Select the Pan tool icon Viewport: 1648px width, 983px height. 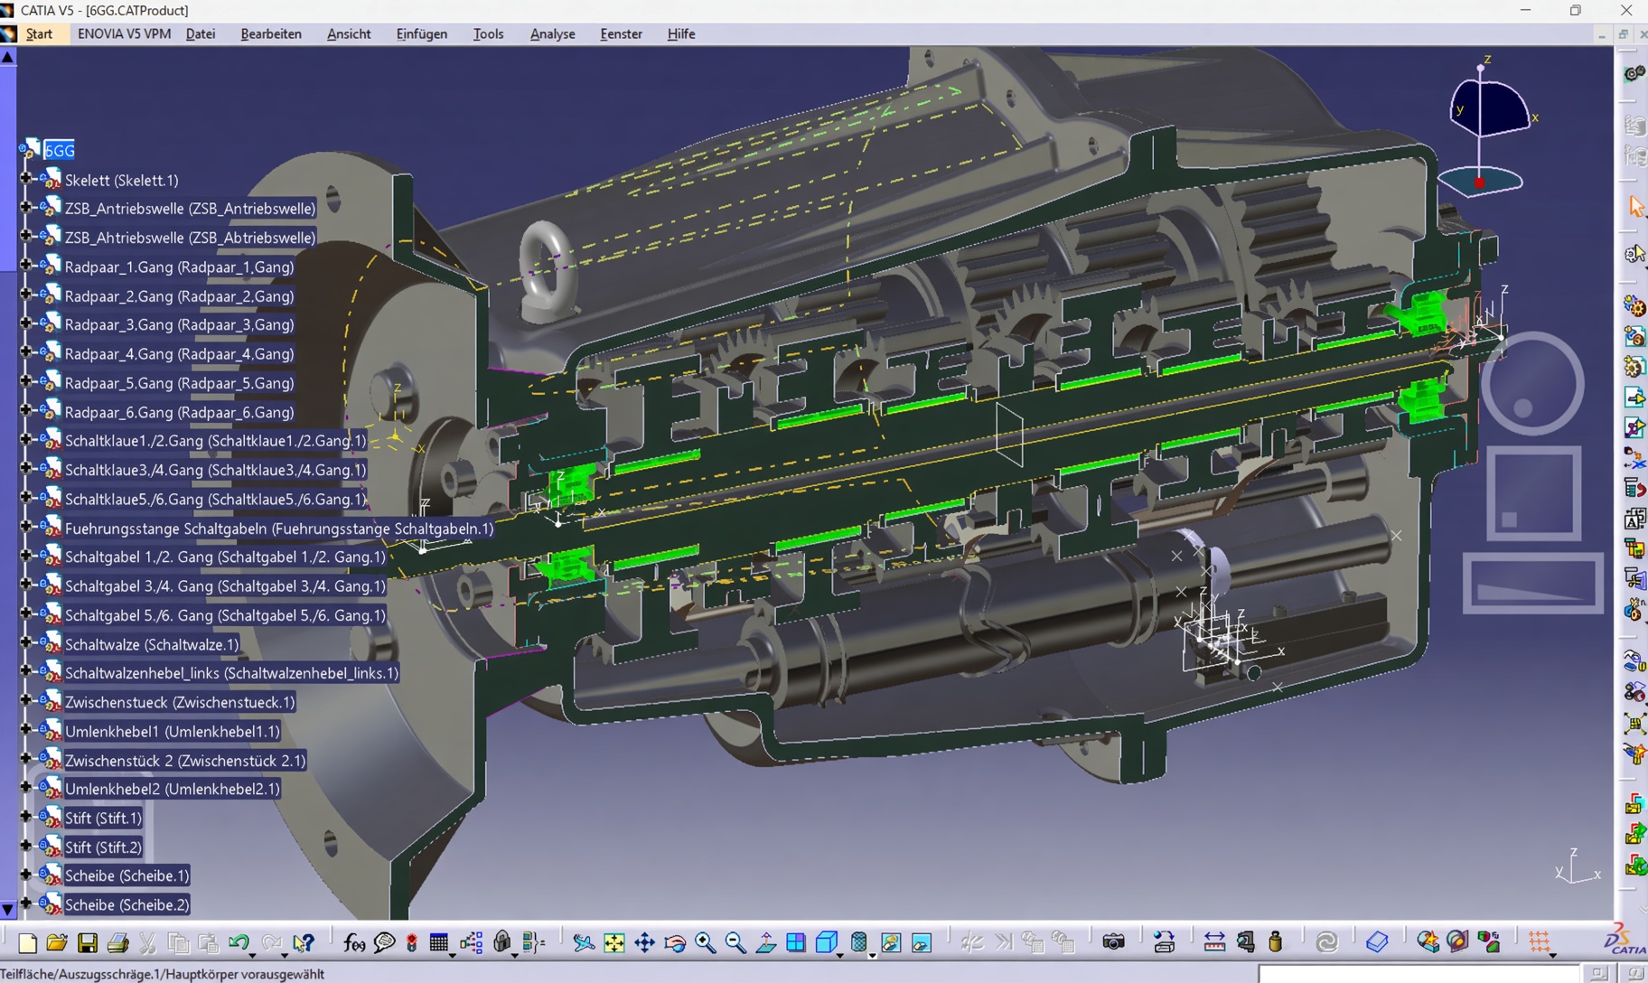tap(644, 943)
